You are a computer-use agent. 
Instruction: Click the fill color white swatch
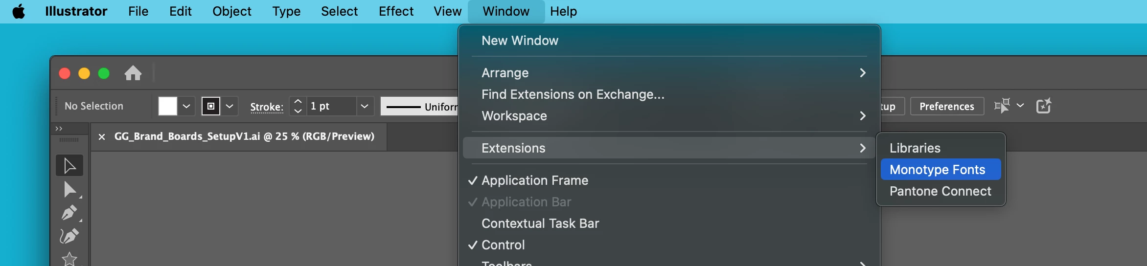pyautogui.click(x=167, y=106)
